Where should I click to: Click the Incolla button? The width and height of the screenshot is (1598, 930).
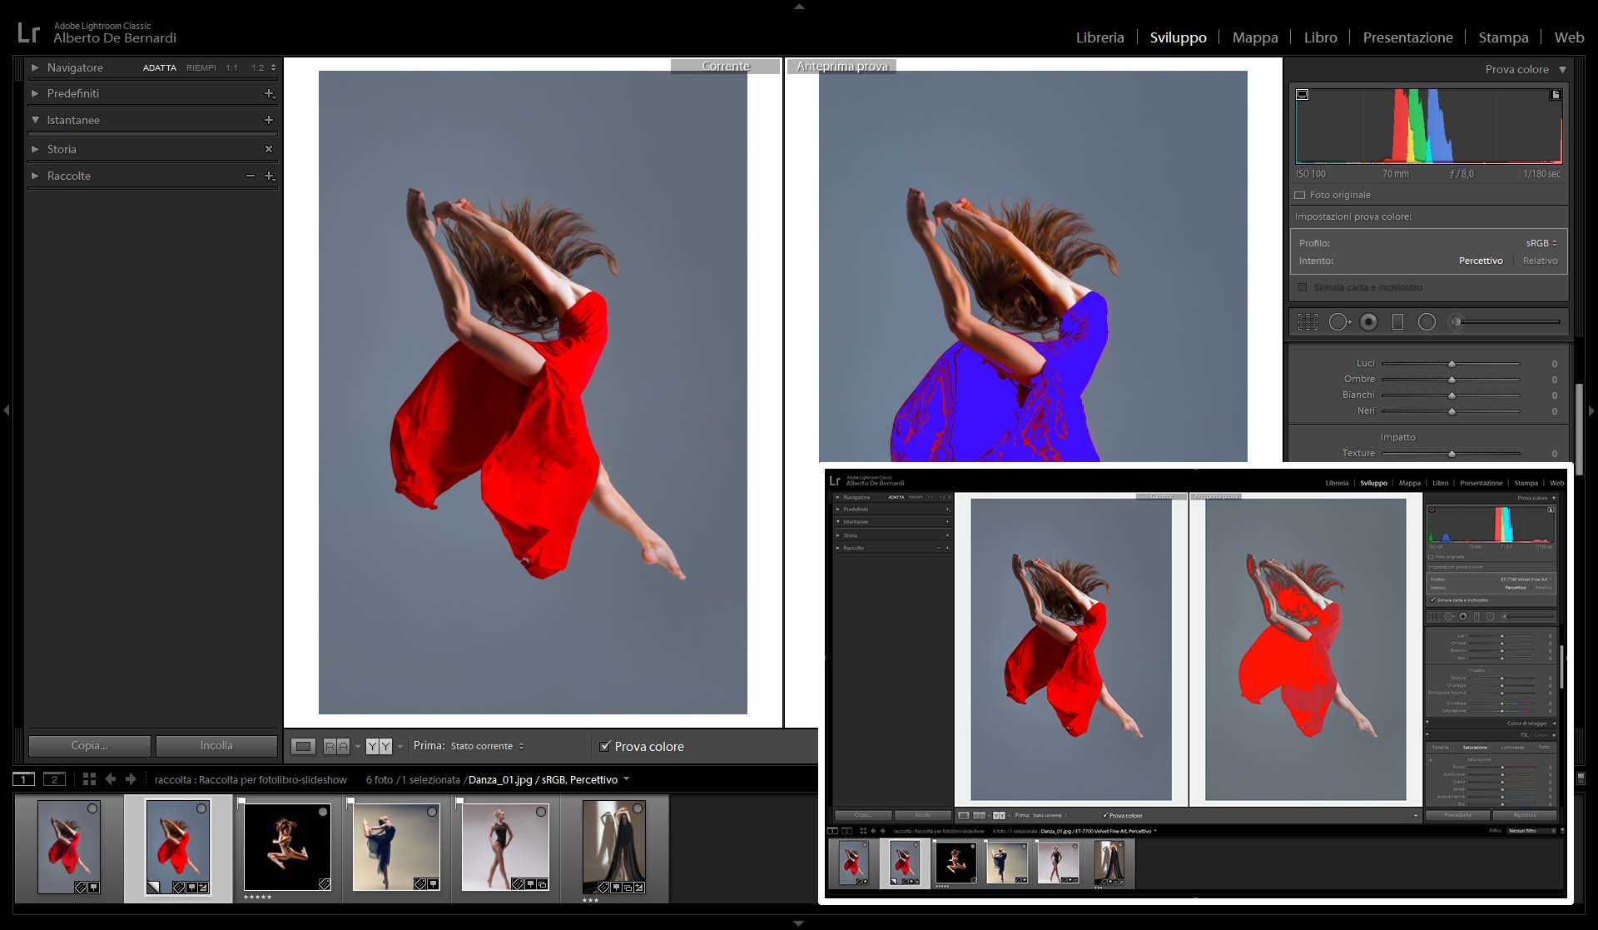click(x=216, y=746)
